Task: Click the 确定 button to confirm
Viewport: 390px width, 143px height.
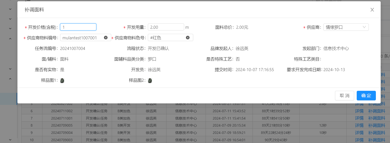Action: (366, 96)
